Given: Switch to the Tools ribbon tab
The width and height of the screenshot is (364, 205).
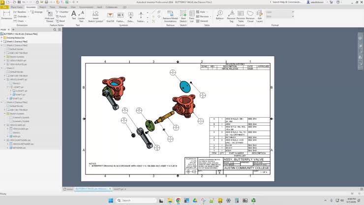Looking at the screenshot, I should [53, 7].
